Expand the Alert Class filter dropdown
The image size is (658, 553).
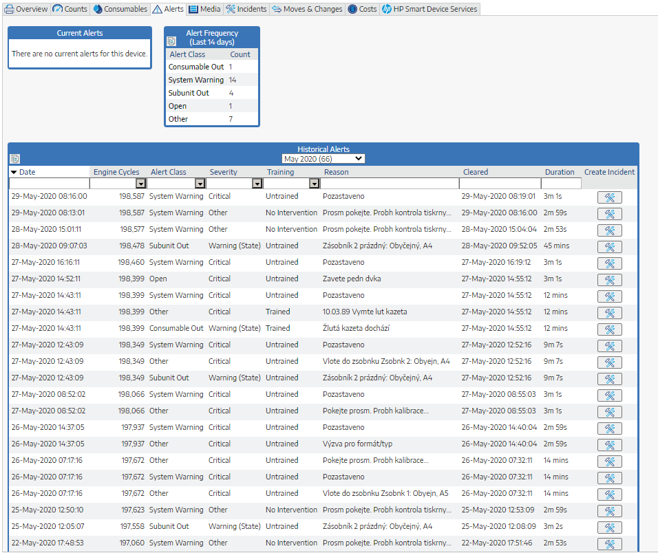tap(200, 184)
